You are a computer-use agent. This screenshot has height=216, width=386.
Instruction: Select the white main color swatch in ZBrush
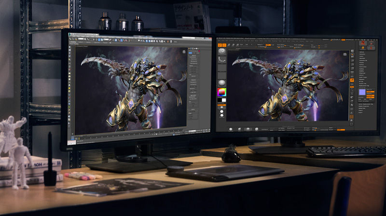coord(224,100)
